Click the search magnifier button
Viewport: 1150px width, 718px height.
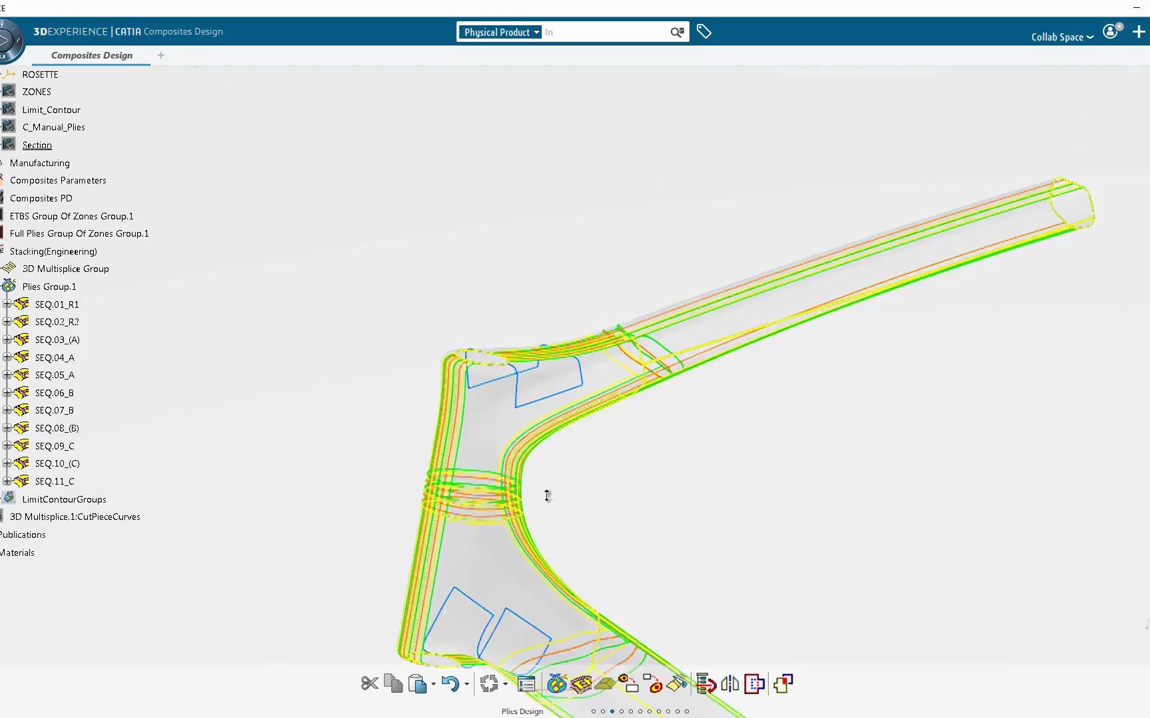tap(676, 31)
